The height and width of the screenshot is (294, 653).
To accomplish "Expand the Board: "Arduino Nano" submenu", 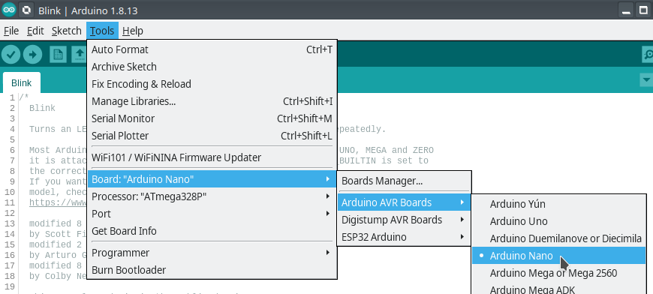I will coord(212,179).
